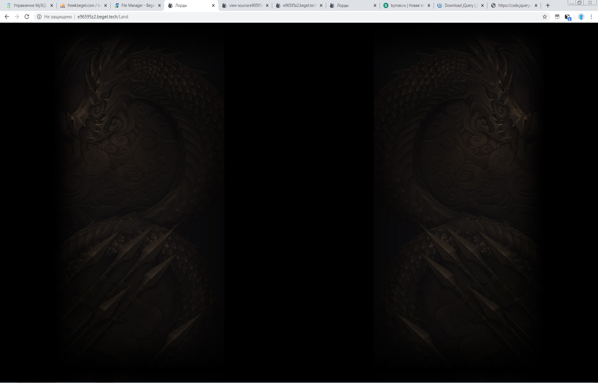Viewport: 598px width, 383px height.
Task: Open the site security info icon
Action: [39, 17]
